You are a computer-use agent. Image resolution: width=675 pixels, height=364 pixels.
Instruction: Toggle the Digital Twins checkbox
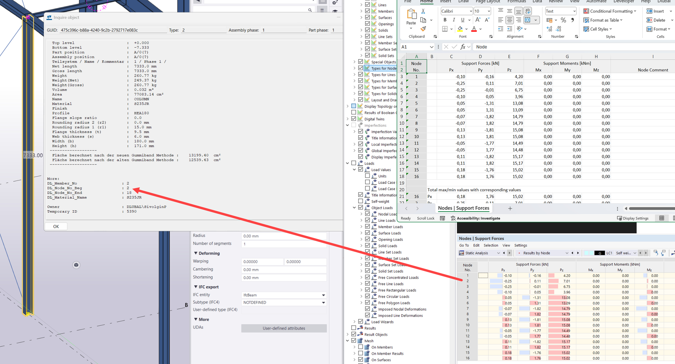pyautogui.click(x=354, y=119)
